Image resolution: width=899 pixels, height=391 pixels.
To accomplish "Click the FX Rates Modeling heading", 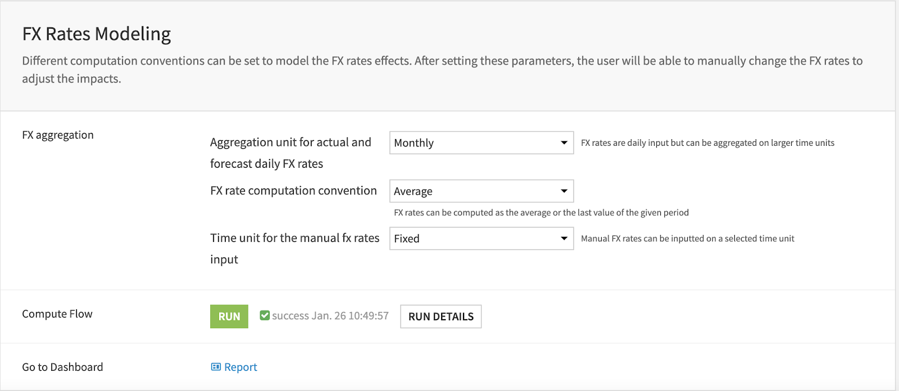I will [x=97, y=34].
